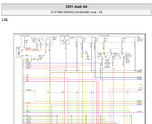Click the vacuum pump relay switch symbol
Viewport: 152px width, 124px height.
tap(40, 41)
